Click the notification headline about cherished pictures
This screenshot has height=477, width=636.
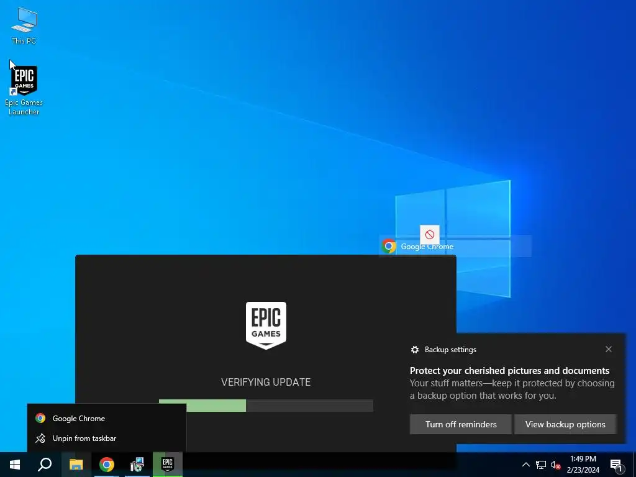point(509,371)
